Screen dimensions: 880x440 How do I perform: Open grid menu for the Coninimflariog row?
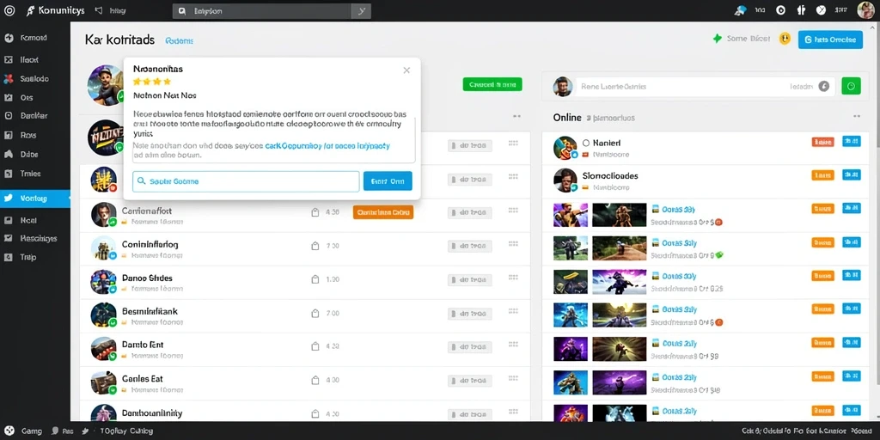tap(513, 244)
